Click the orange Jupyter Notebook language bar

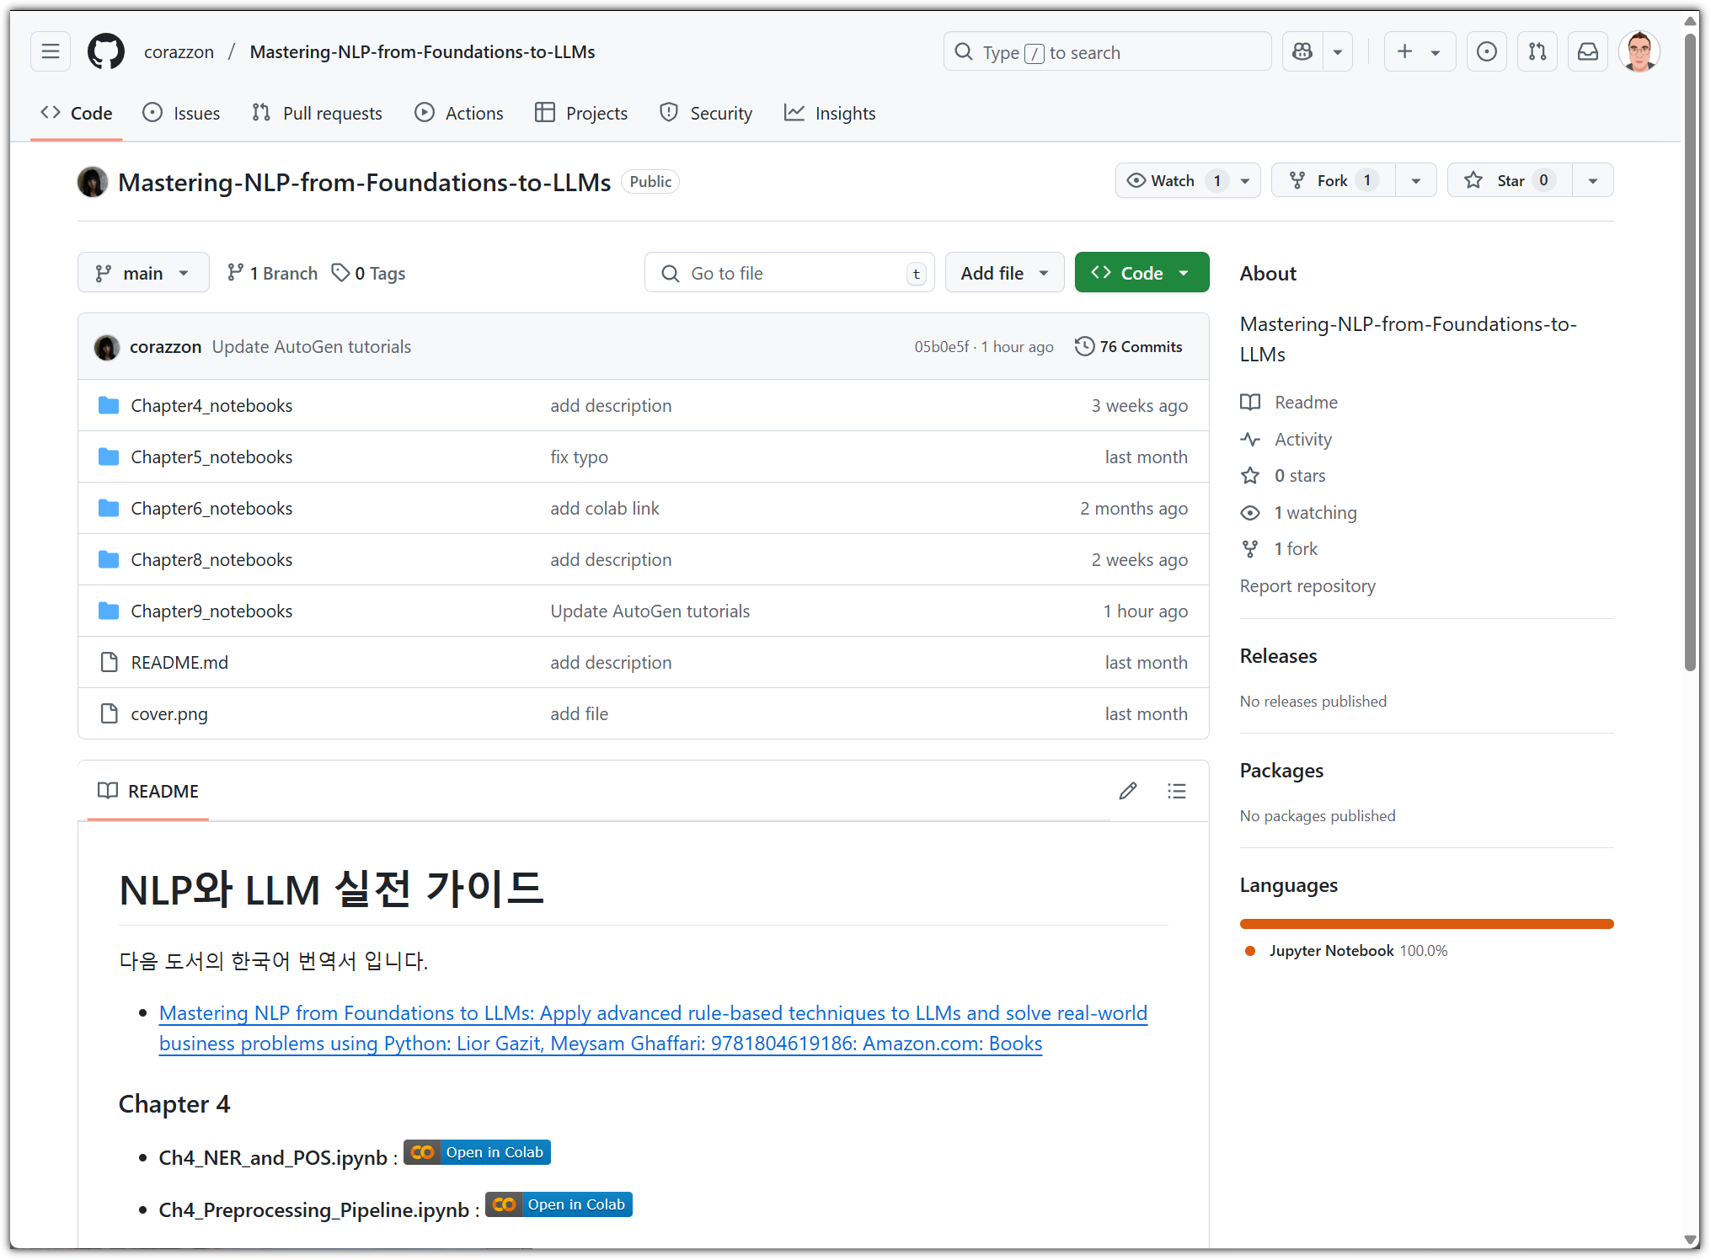coord(1425,924)
